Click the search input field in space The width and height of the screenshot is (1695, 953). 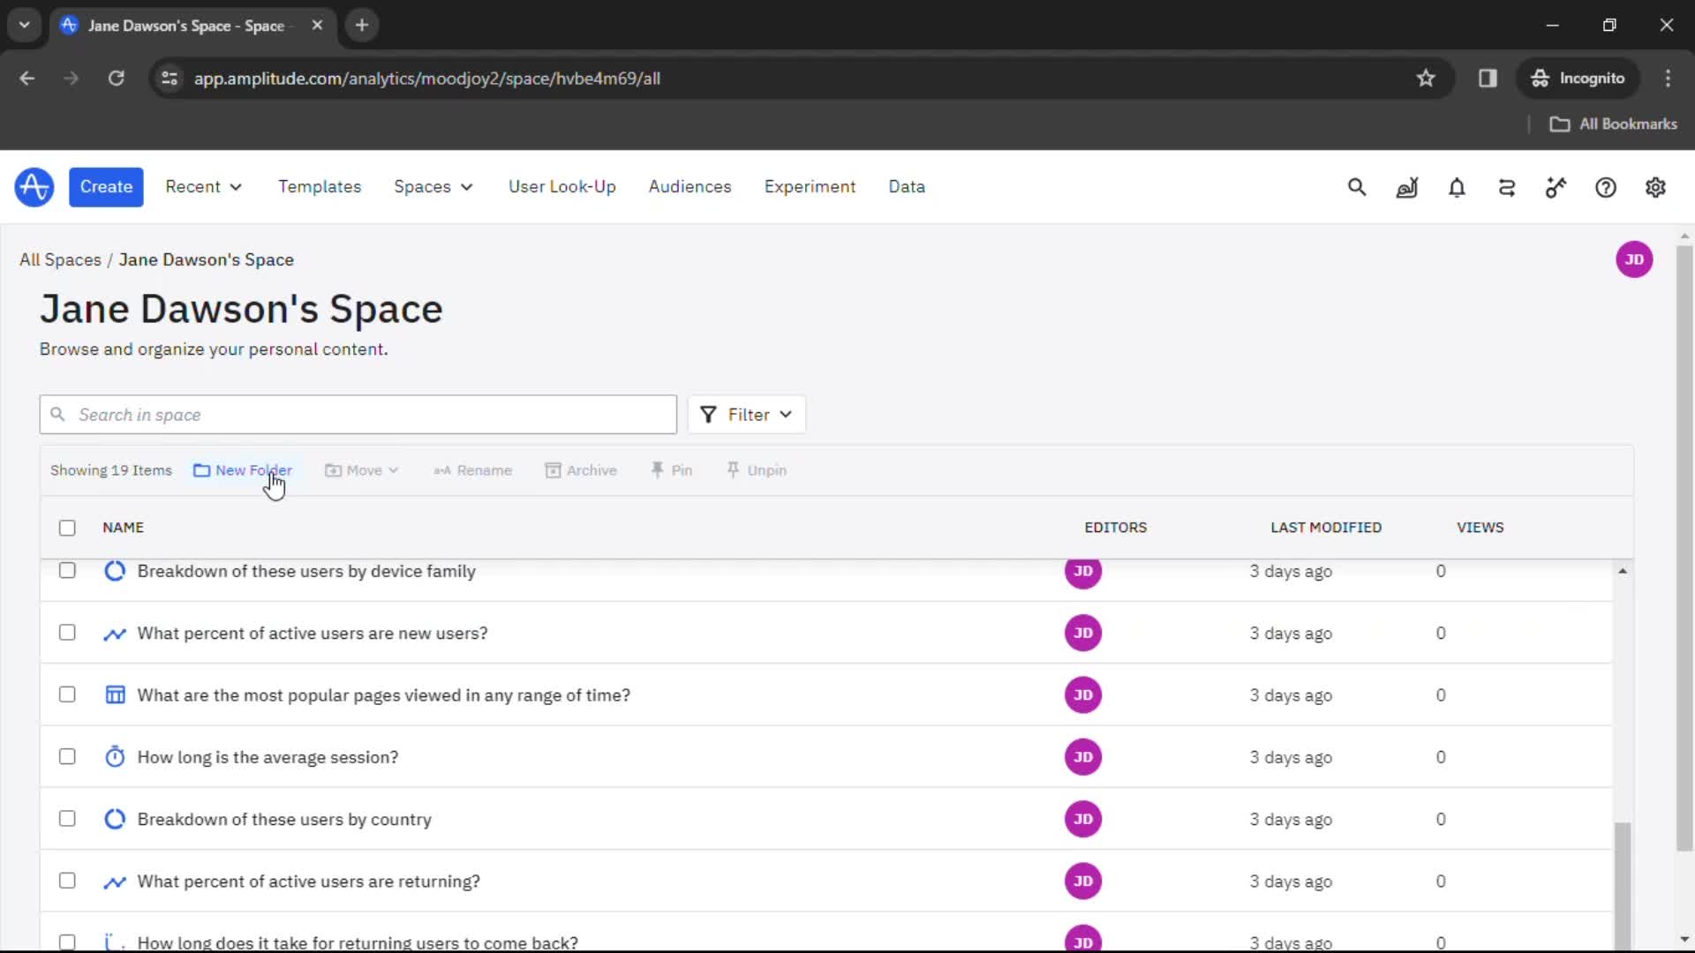(x=358, y=414)
